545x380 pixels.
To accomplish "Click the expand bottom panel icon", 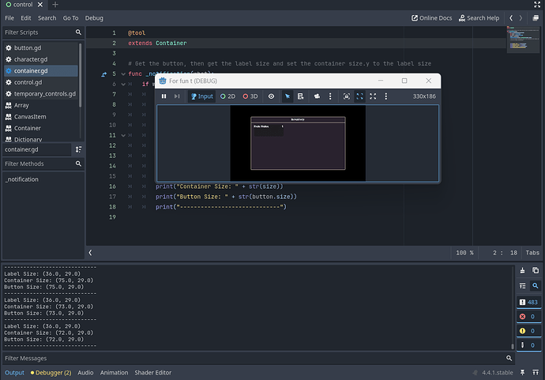I will coord(534,372).
